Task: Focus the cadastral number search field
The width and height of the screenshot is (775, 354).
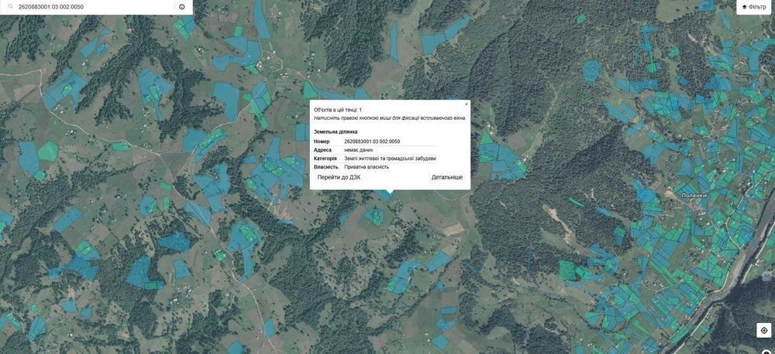Action: click(94, 7)
